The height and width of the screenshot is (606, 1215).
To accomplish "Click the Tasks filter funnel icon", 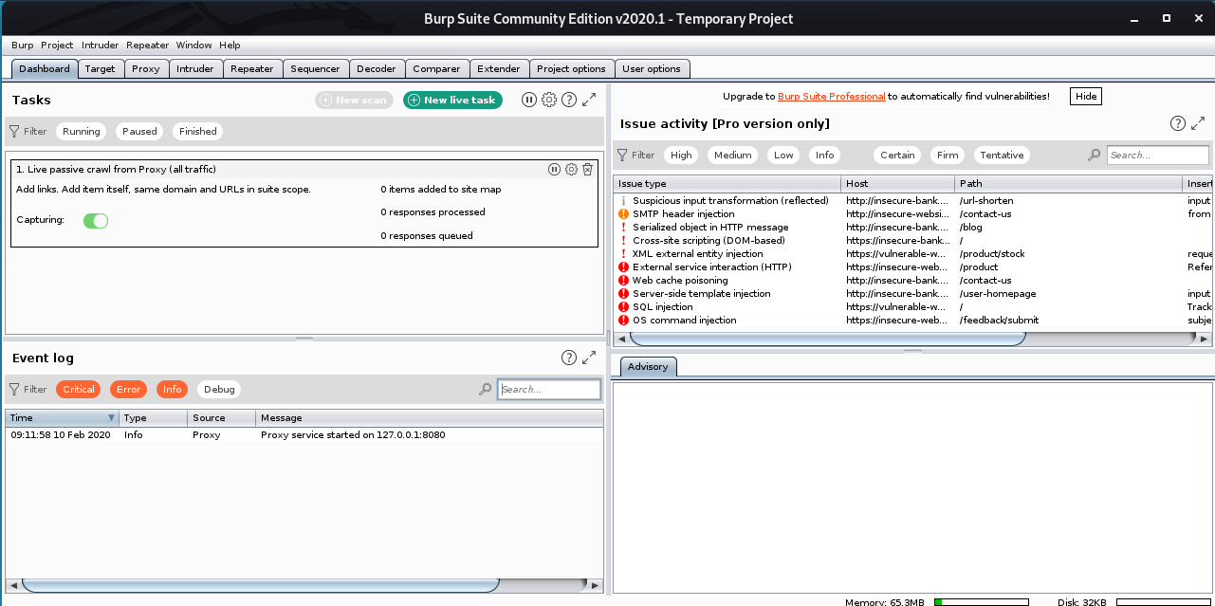I will point(14,132).
